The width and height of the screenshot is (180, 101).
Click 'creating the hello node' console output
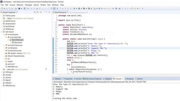(x=65, y=98)
